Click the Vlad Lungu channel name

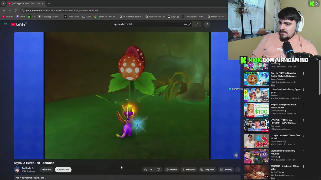click(275, 126)
